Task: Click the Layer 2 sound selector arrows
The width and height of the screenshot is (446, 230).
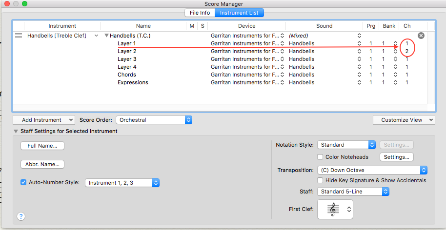Action: click(x=360, y=51)
